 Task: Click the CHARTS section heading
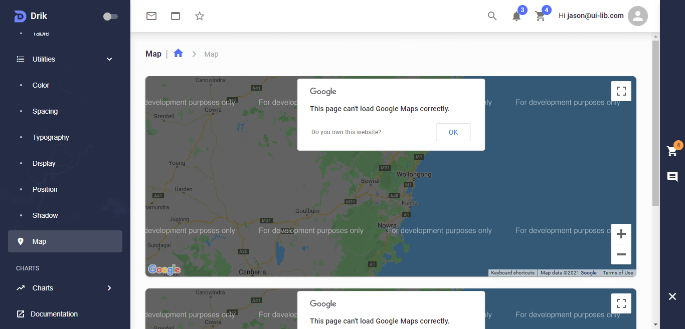(x=28, y=268)
